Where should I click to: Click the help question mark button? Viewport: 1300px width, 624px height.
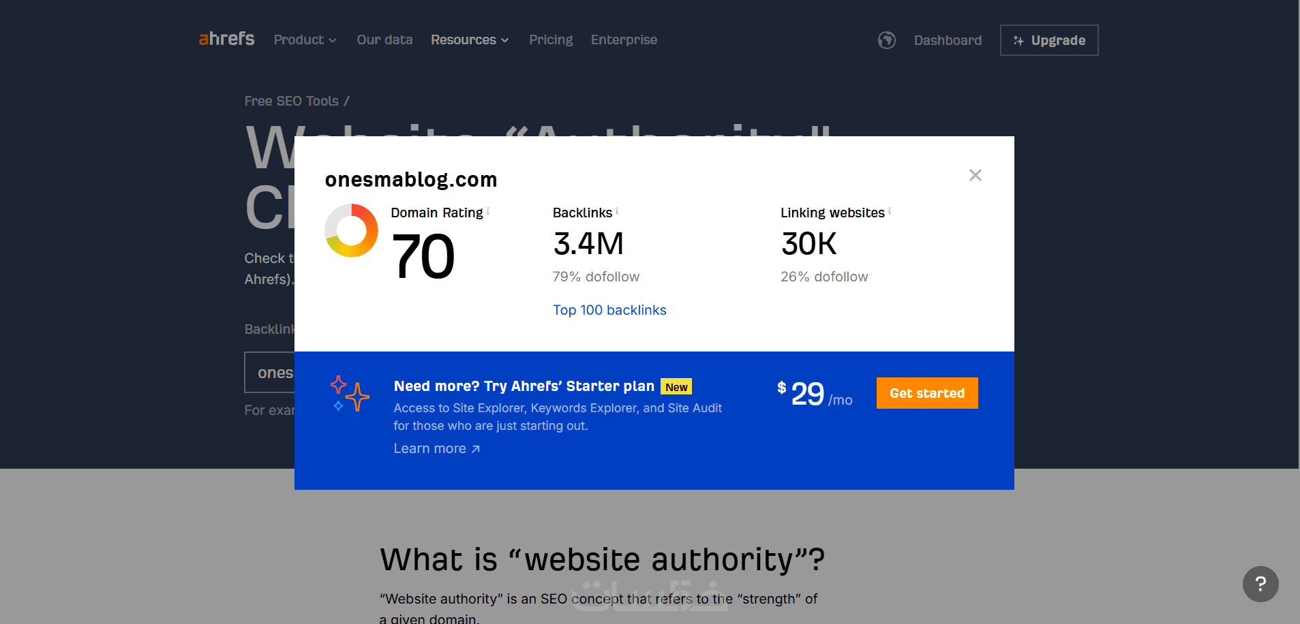coord(1260,584)
